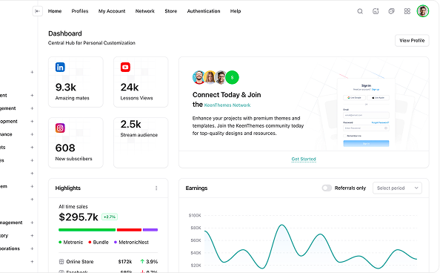The height and width of the screenshot is (273, 440).
Task: Open the Select period dropdown
Action: coord(397,188)
